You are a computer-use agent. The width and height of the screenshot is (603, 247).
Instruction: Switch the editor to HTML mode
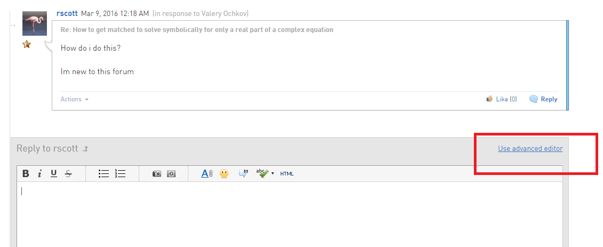click(x=287, y=174)
